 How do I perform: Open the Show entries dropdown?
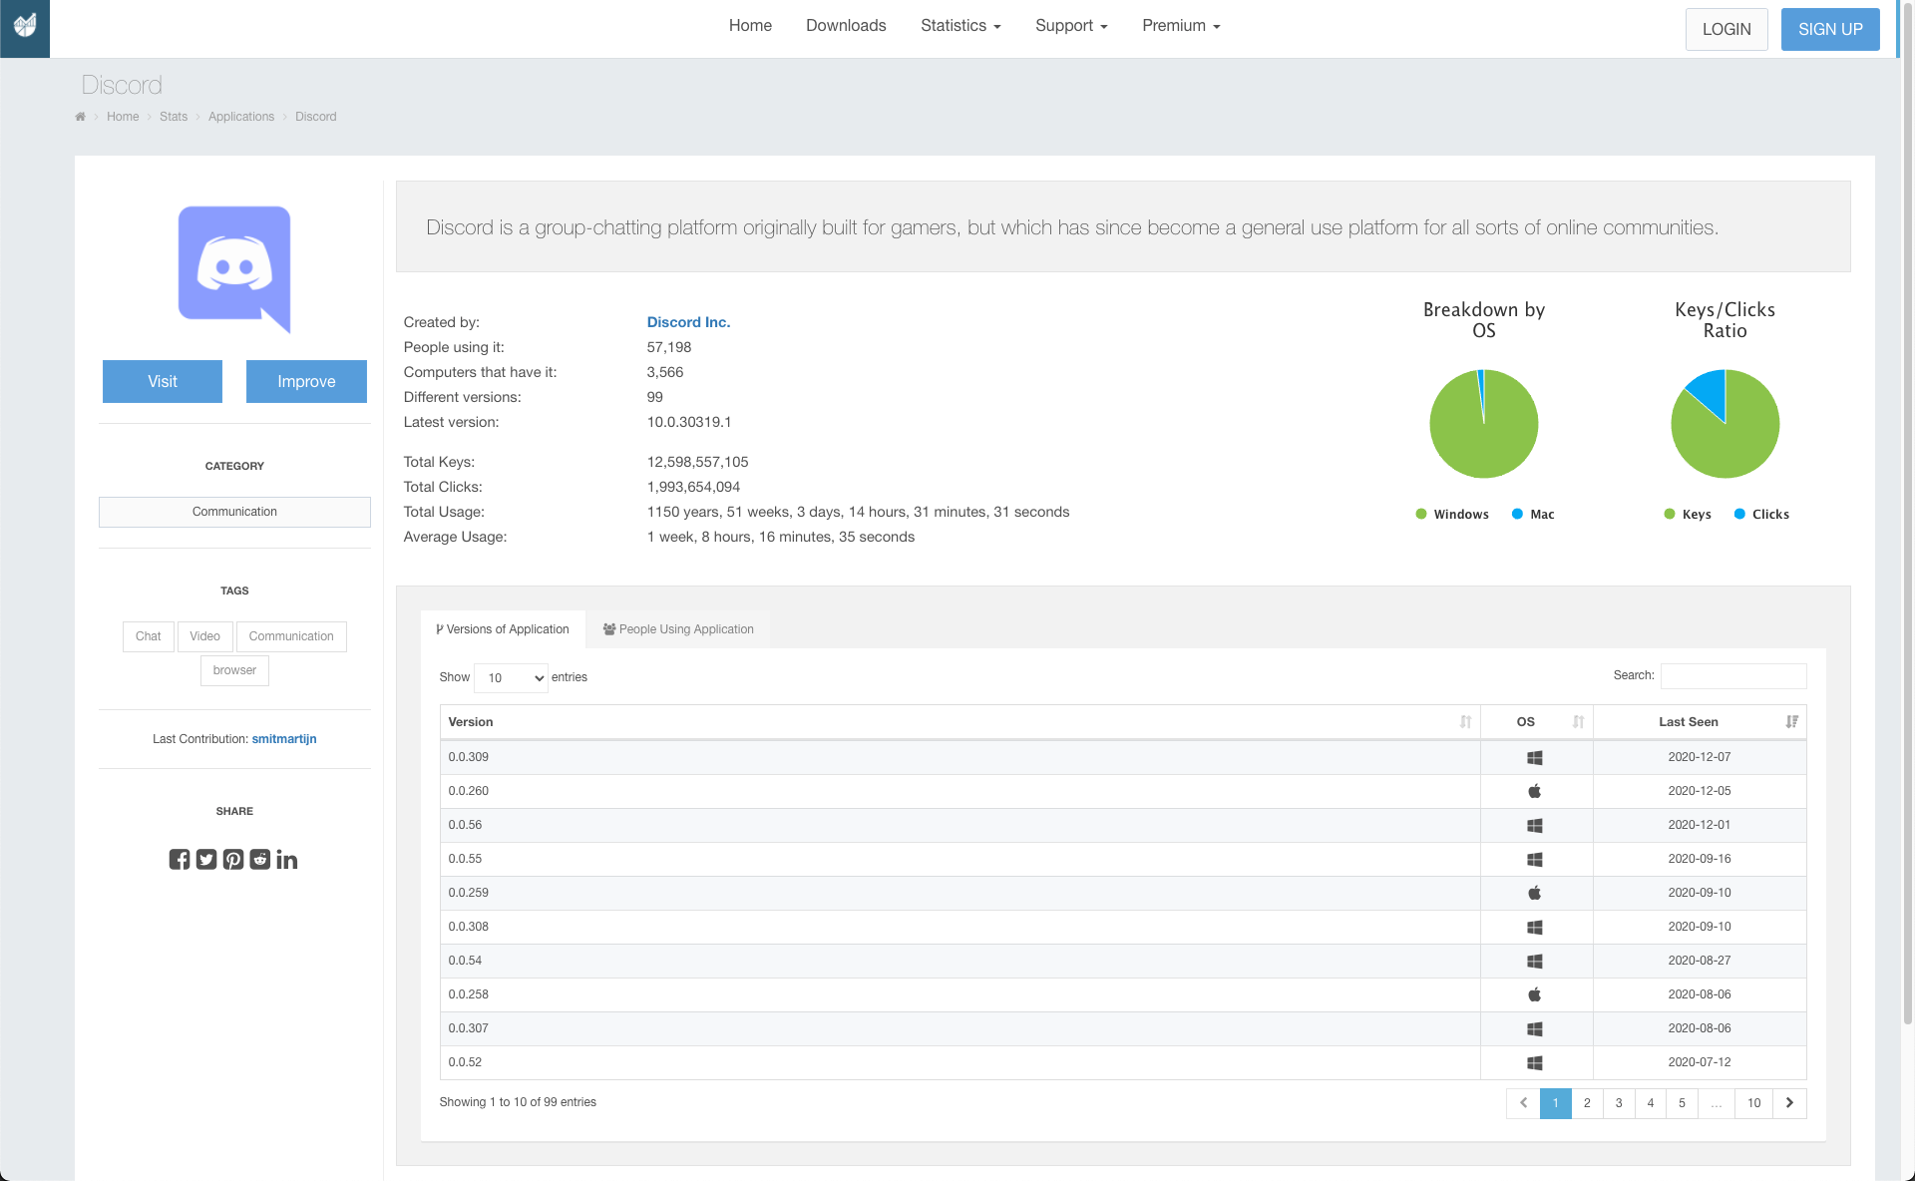pos(511,677)
